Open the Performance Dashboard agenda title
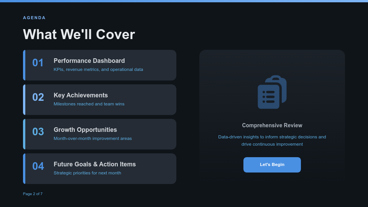368x207 pixels. tap(89, 61)
